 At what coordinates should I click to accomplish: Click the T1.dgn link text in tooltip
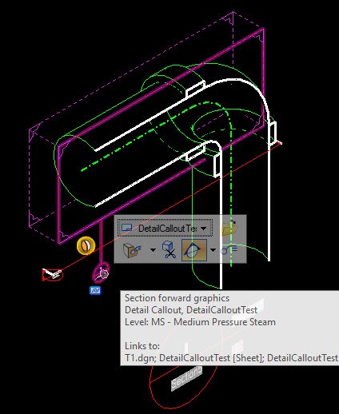140,358
